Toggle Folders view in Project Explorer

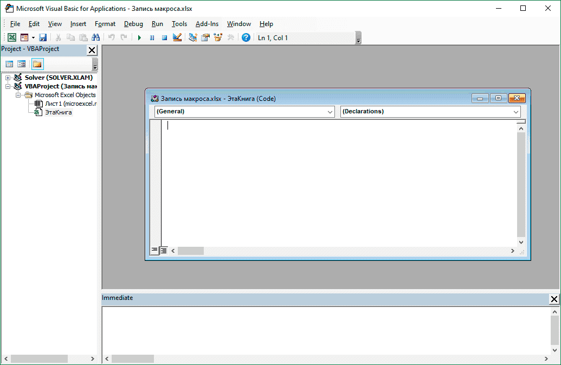point(37,63)
